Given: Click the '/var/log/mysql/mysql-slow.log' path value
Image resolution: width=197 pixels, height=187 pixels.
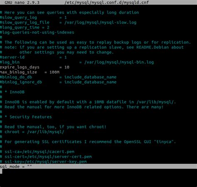Looking at the screenshot, I should (x=101, y=22).
